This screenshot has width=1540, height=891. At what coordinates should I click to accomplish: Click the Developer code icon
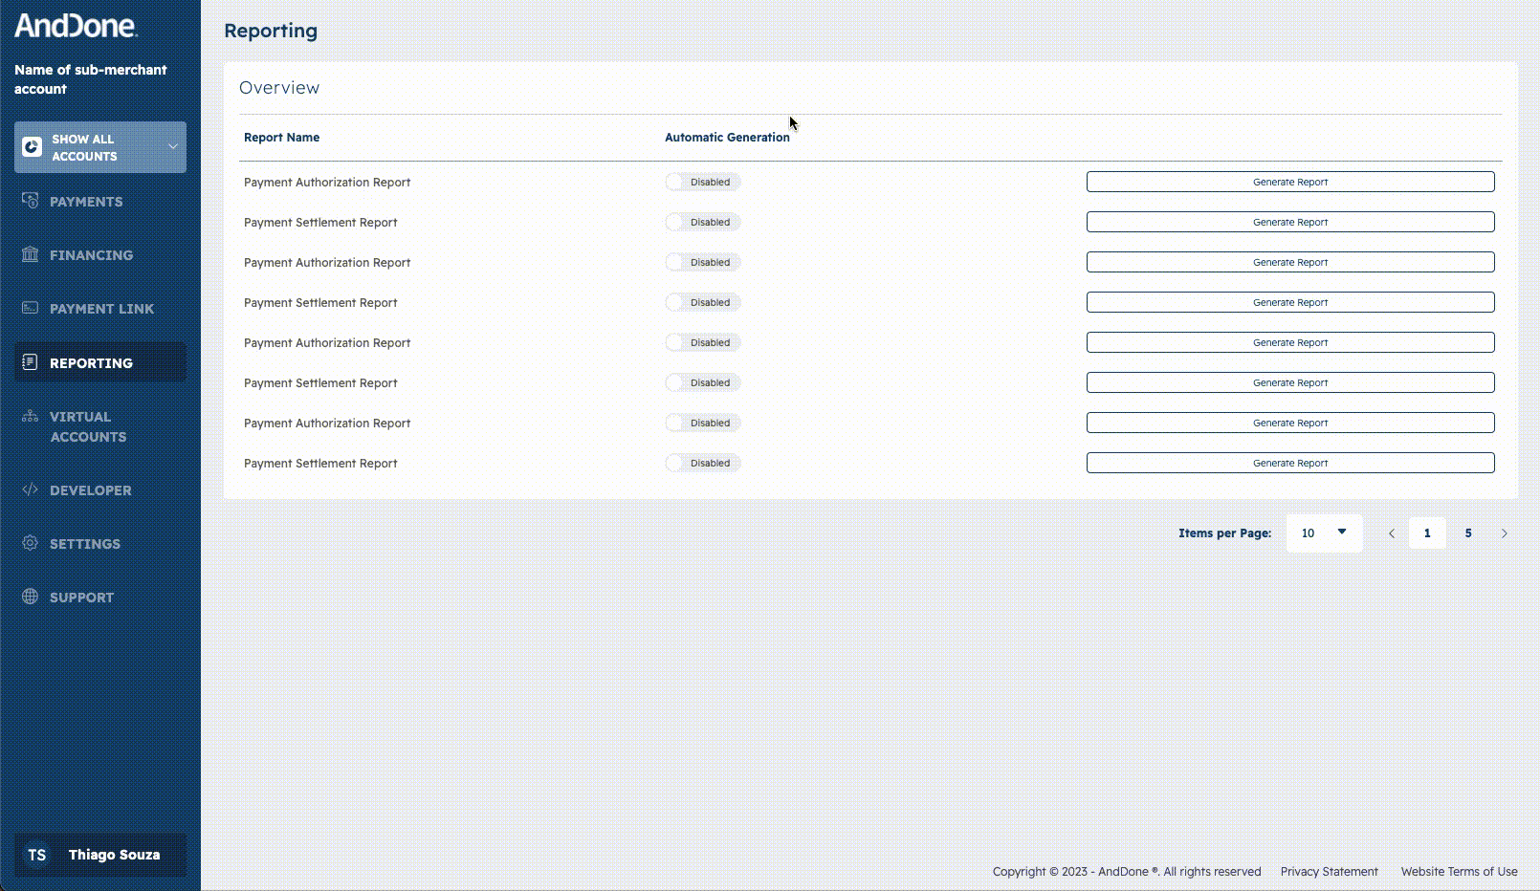(31, 489)
